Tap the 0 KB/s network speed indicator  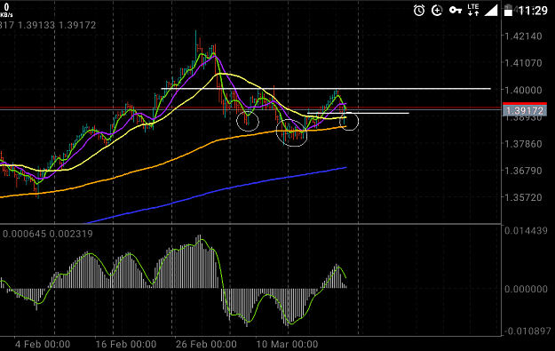[6, 10]
